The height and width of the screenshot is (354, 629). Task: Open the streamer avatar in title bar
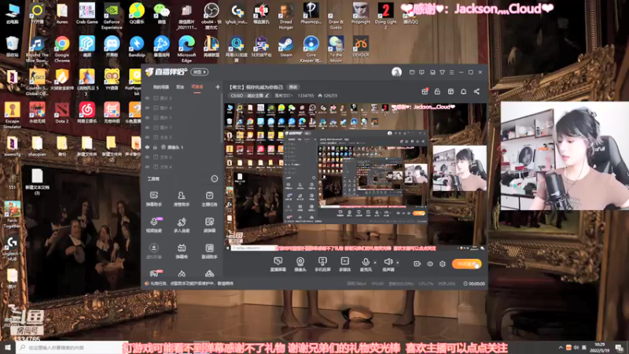tap(396, 72)
